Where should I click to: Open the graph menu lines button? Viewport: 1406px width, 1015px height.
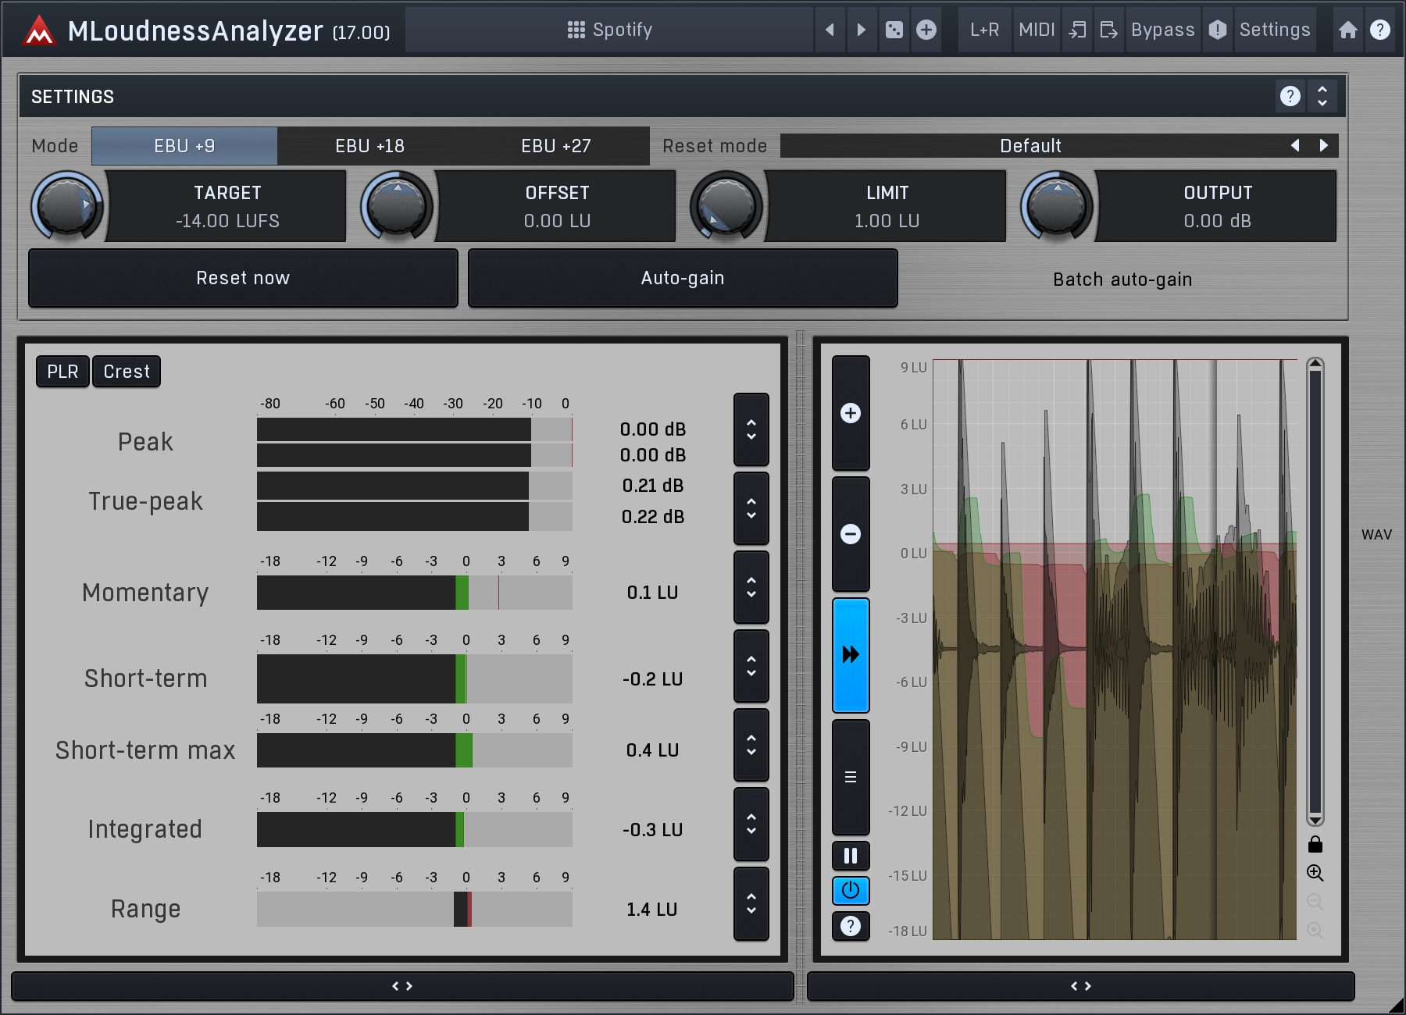850,777
